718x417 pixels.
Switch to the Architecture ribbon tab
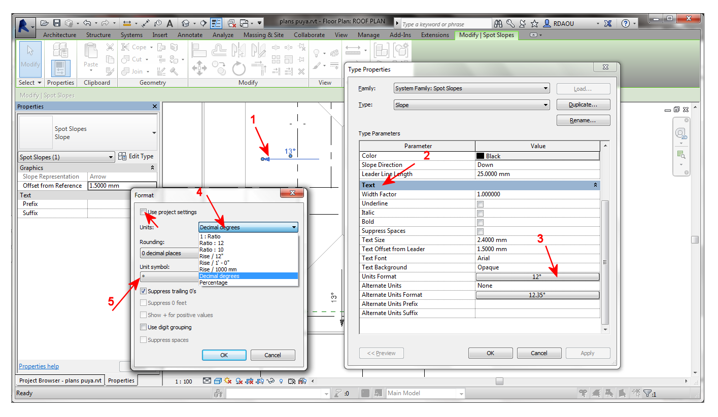pos(60,35)
